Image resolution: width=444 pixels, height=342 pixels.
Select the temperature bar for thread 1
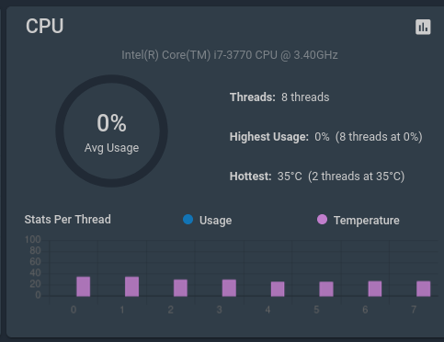[x=131, y=287]
